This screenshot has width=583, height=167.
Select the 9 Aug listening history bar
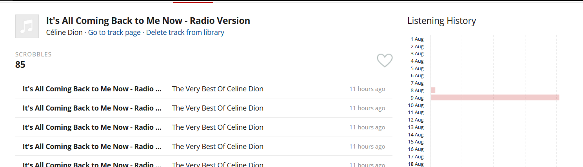(x=494, y=98)
